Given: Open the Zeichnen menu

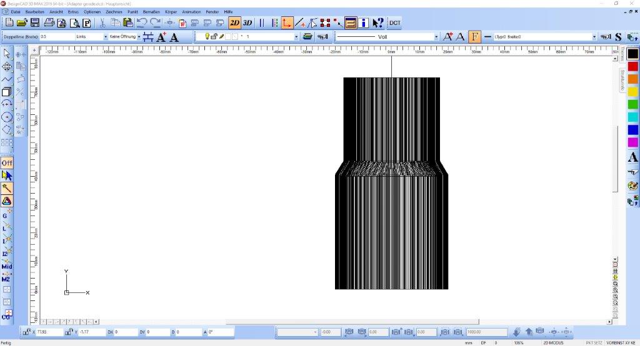Looking at the screenshot, I should (x=114, y=12).
